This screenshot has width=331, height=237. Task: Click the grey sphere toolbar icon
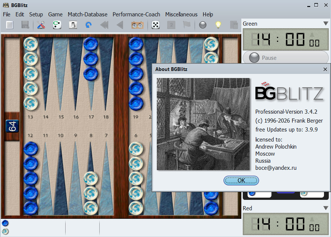(203, 25)
